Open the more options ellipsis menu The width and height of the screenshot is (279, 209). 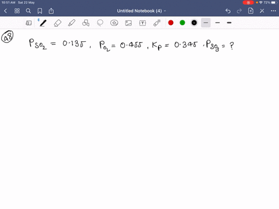(273, 11)
